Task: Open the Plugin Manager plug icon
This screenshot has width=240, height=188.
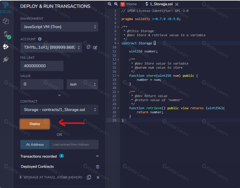Action: pos(6,60)
